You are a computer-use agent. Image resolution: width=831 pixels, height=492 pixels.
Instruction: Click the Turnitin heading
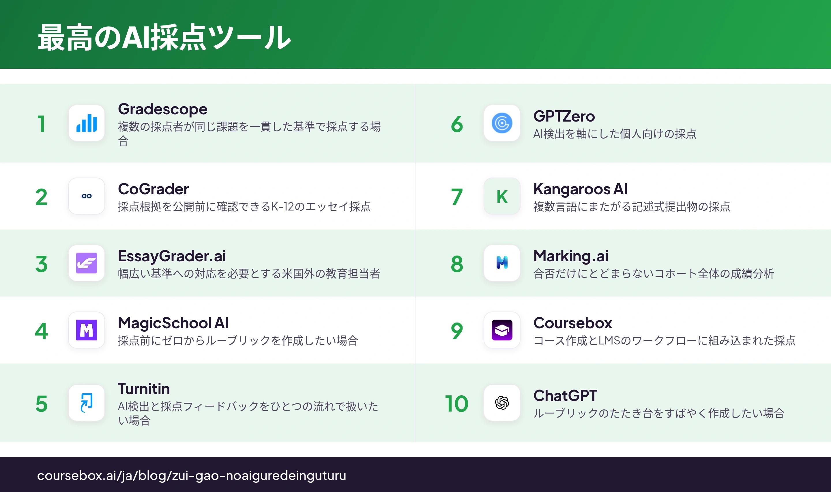point(144,389)
